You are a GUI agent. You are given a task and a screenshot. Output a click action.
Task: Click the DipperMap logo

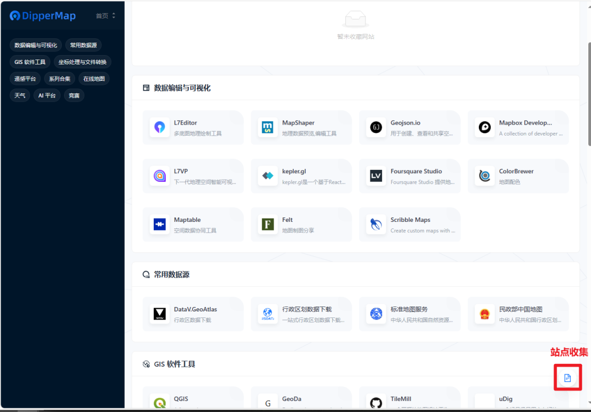[x=43, y=15]
